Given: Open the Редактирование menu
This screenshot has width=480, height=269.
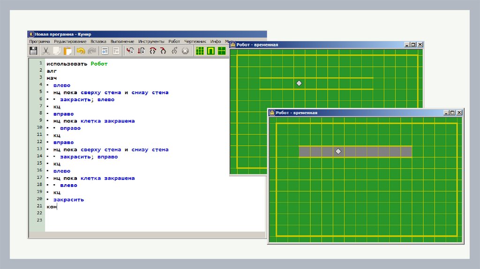Looking at the screenshot, I should pos(70,41).
